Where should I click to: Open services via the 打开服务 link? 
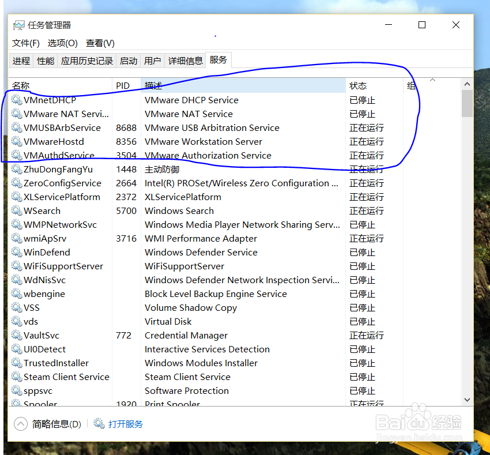click(x=126, y=424)
